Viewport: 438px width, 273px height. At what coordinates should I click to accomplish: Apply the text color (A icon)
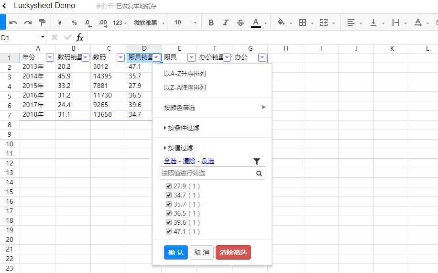[256, 22]
